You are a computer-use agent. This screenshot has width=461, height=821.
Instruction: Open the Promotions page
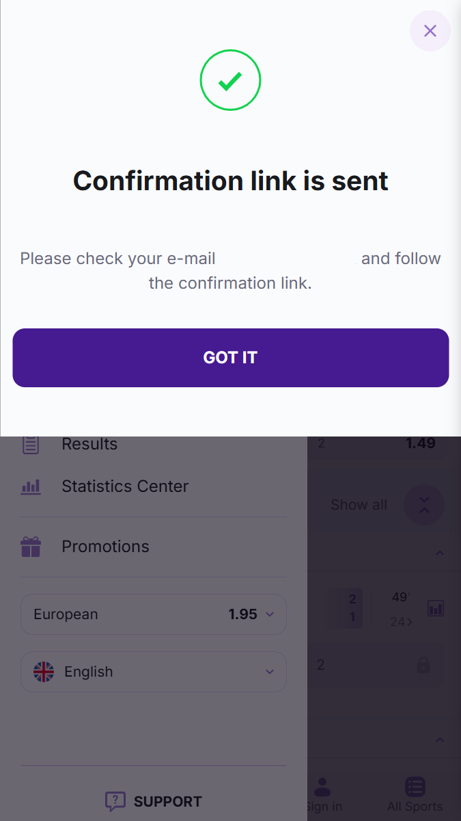pos(105,547)
